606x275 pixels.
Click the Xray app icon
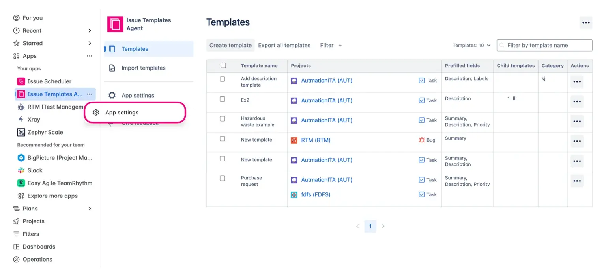click(x=21, y=120)
